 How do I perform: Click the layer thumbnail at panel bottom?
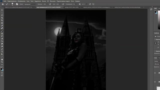coord(158,88)
